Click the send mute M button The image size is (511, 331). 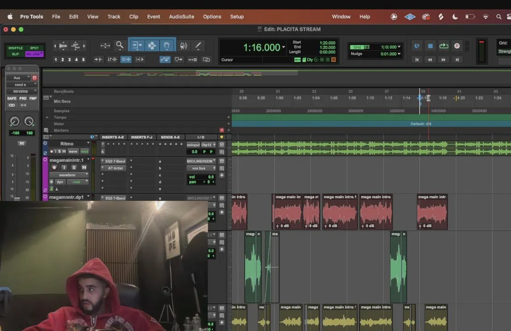22,143
